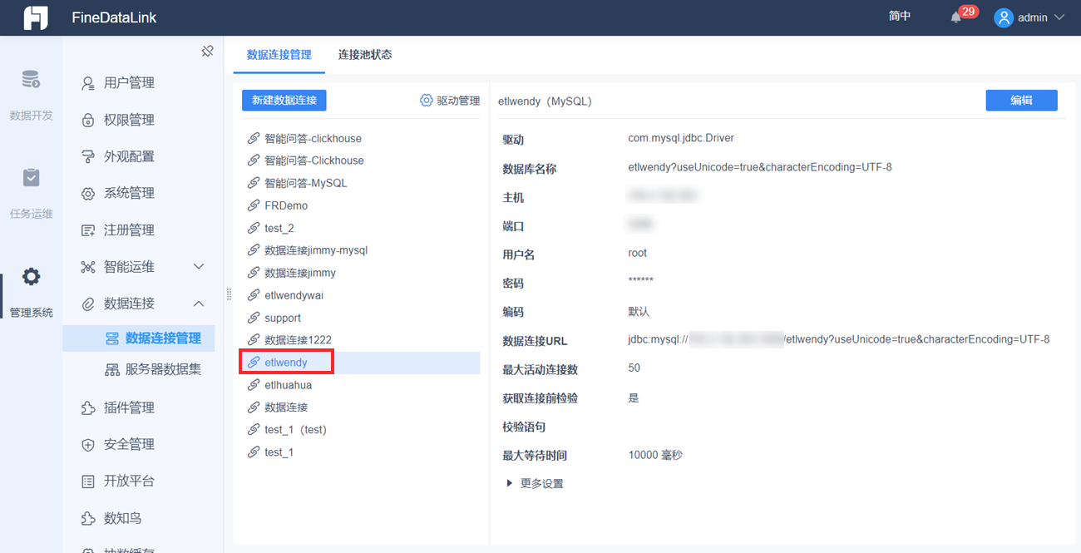The image size is (1081, 553).
Task: Open 数据连接管理 submenu item
Action: [x=138, y=338]
